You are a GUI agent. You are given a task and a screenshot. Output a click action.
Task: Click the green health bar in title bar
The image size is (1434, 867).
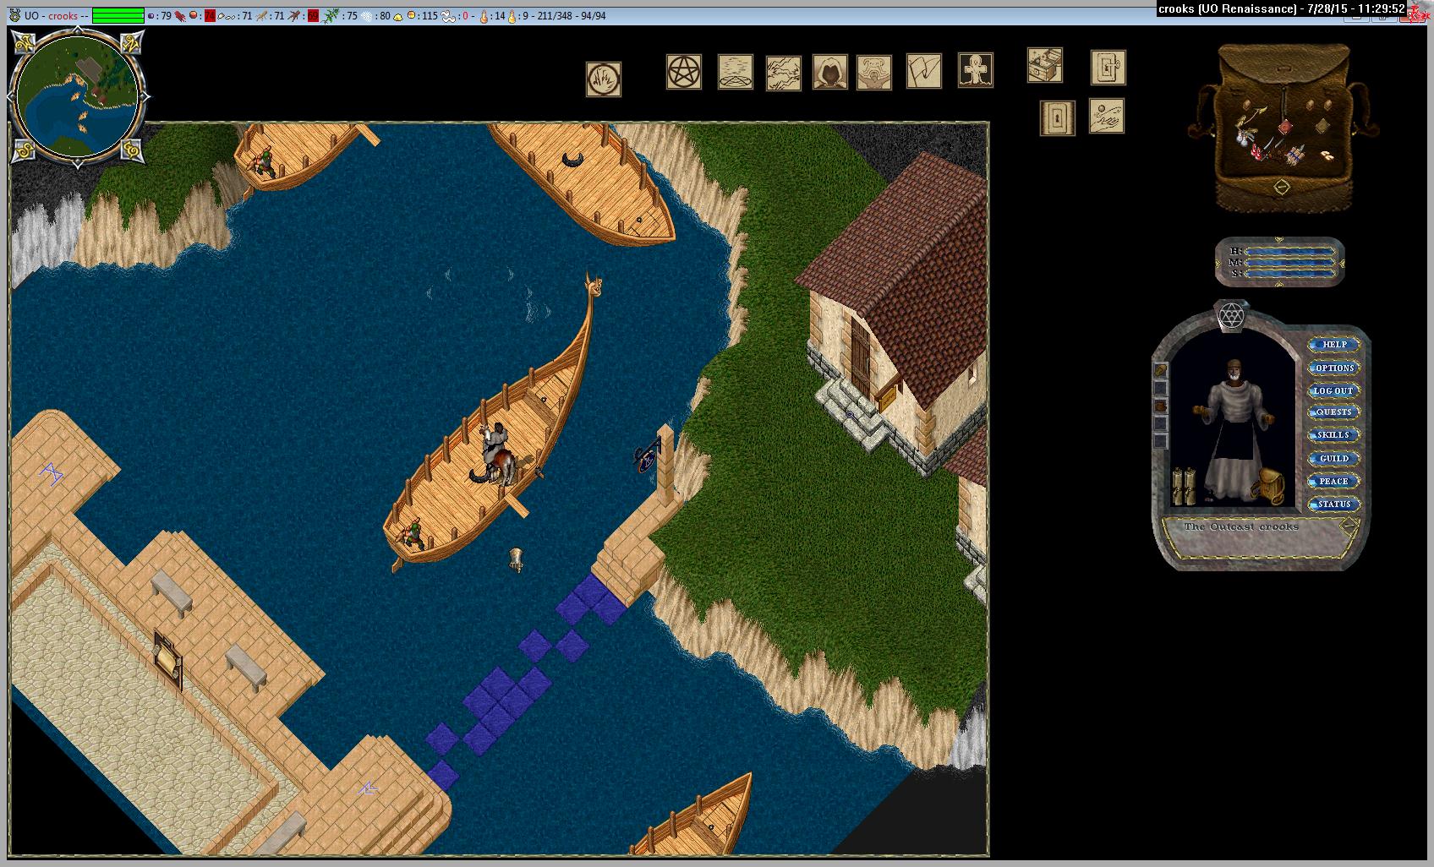pyautogui.click(x=118, y=15)
